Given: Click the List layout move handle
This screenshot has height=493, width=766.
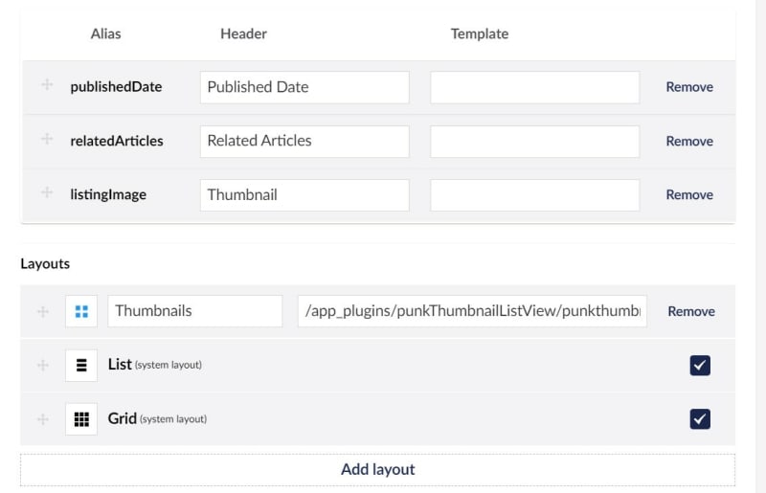Looking at the screenshot, I should point(43,366).
